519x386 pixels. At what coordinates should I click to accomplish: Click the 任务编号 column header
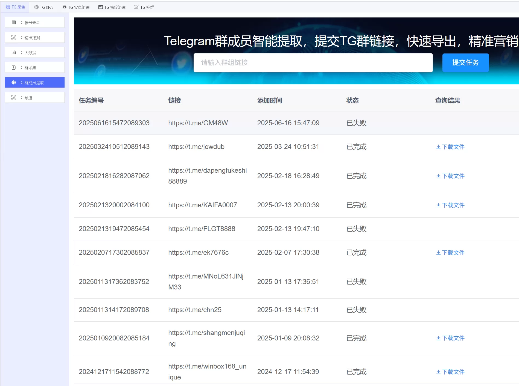pyautogui.click(x=91, y=100)
